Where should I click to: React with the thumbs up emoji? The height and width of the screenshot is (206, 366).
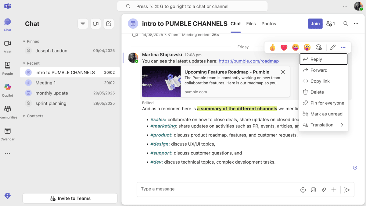click(272, 47)
